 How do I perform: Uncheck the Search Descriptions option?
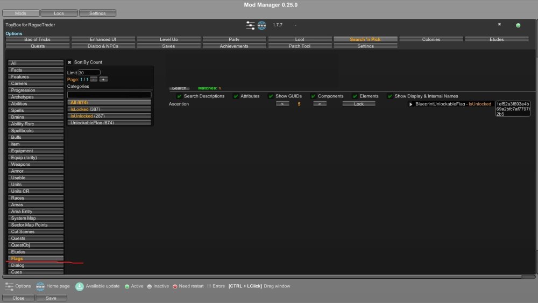pyautogui.click(x=179, y=96)
